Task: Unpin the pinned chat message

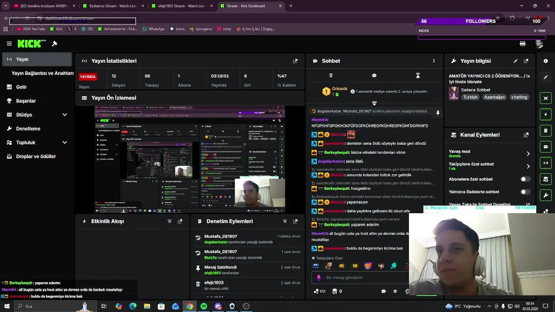Action: [438, 113]
